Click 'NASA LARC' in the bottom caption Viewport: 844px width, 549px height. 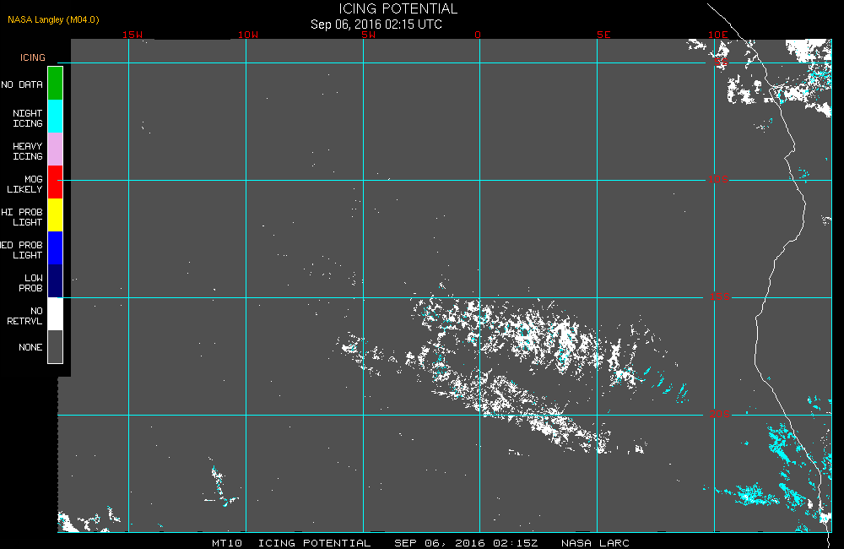pos(595,543)
